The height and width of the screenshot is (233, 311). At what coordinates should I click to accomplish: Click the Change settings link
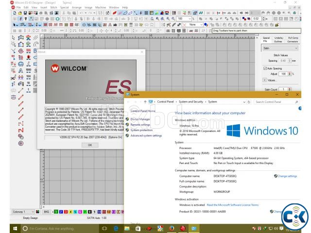287,176
